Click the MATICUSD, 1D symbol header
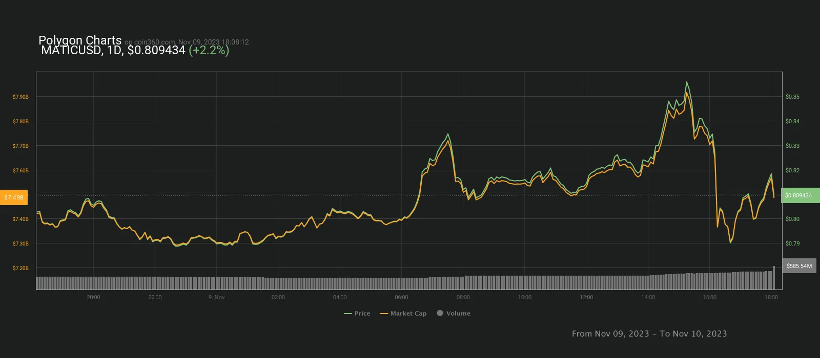This screenshot has width=820, height=358. point(82,50)
